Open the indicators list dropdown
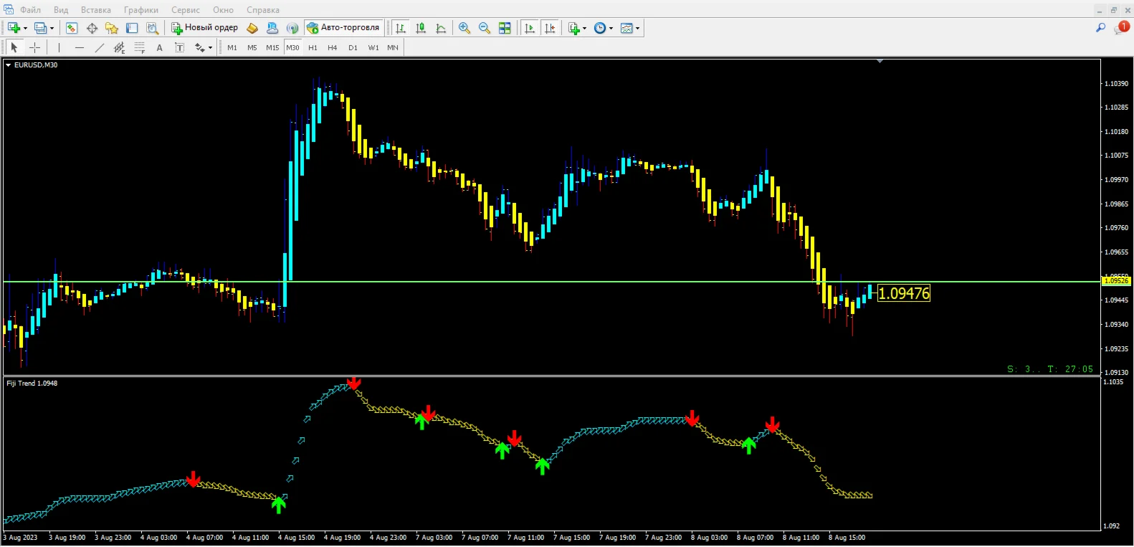 pos(585,29)
